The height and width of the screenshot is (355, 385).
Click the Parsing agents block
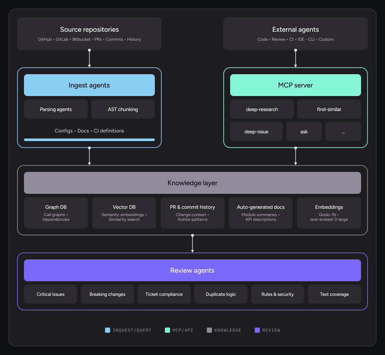[x=56, y=109]
